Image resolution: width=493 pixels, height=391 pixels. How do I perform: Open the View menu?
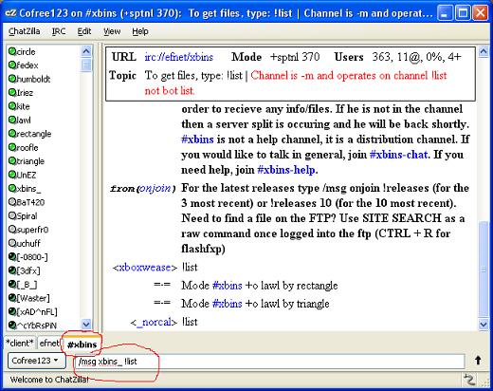(x=112, y=31)
